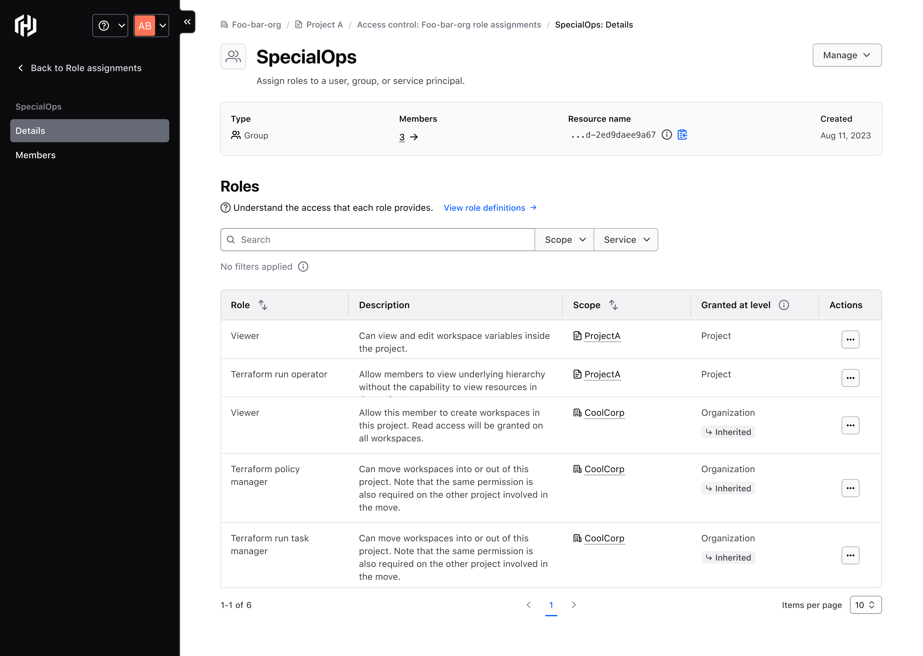Open CoolCorp scope in Terraform policy manager row
The width and height of the screenshot is (923, 656).
(604, 469)
